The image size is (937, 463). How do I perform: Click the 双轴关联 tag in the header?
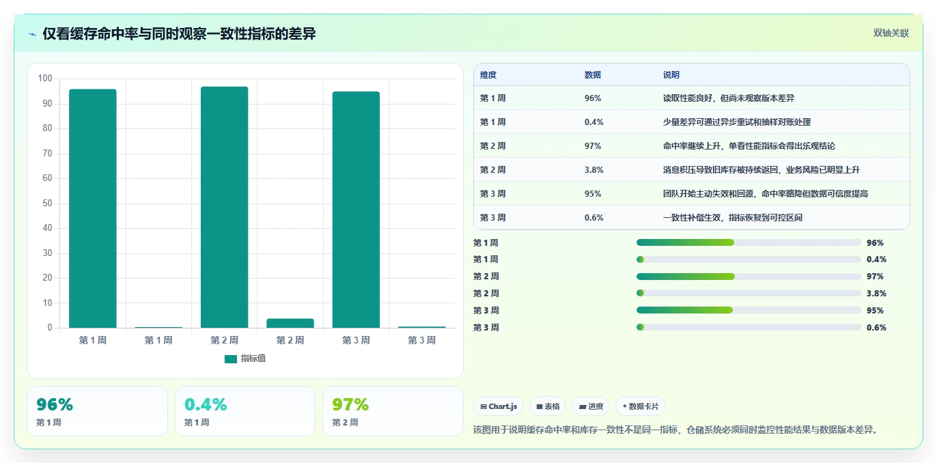[x=891, y=33]
